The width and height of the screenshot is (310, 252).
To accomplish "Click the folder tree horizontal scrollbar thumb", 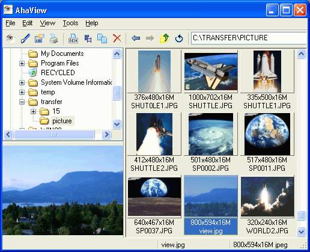I will (x=54, y=134).
